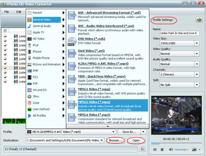Click the DivX format film icon
This screenshot has width=206, height=156.
tap(72, 54)
